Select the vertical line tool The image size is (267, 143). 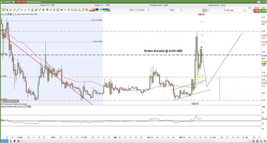pos(29,10)
